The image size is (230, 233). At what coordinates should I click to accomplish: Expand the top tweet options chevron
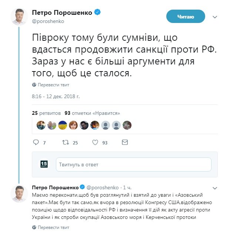coord(215,17)
